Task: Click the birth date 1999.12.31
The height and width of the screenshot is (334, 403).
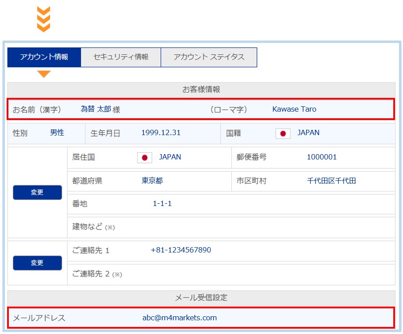Action: point(161,133)
